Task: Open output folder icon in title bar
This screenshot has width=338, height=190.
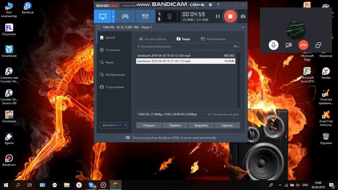Action: click(203, 5)
